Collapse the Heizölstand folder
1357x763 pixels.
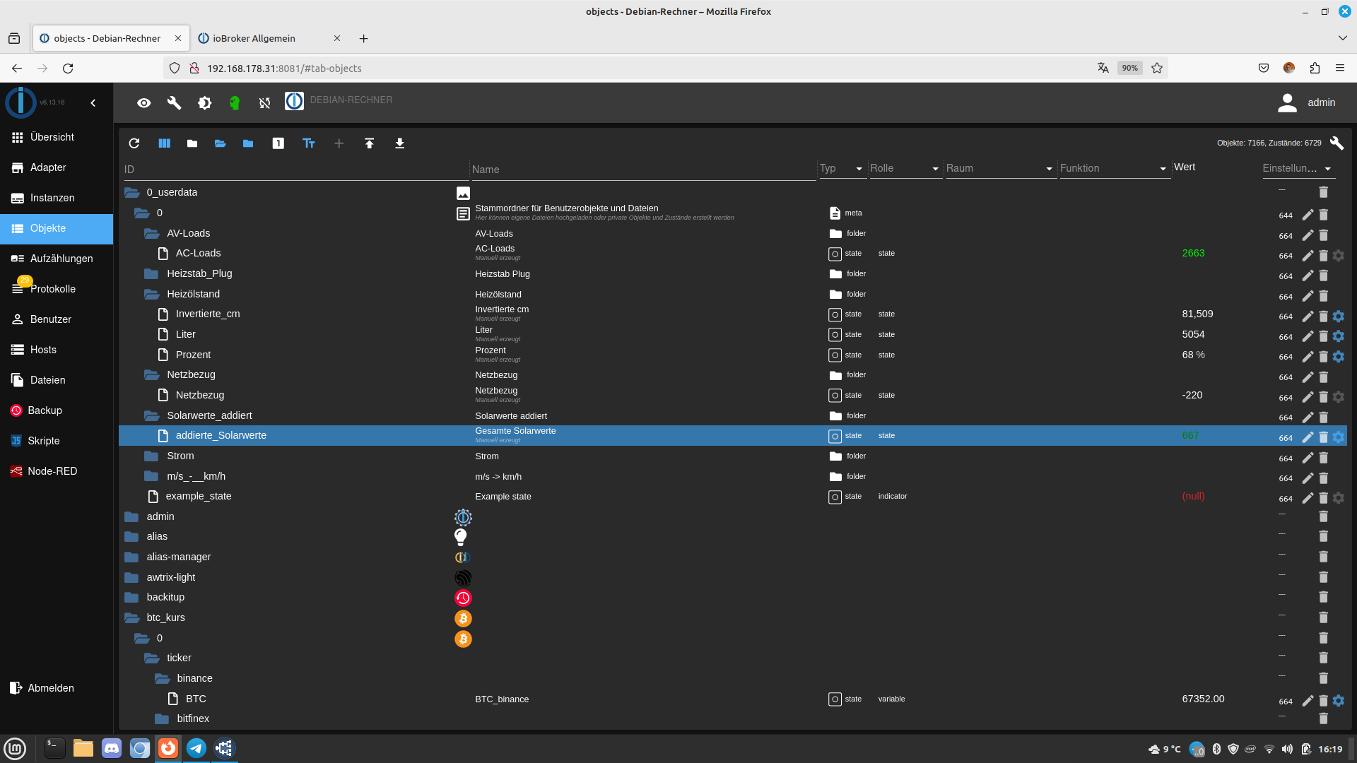[x=151, y=294]
